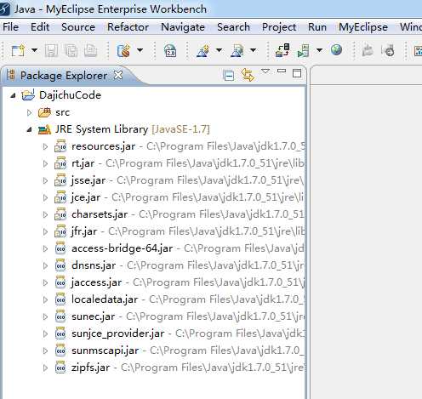Image resolution: width=422 pixels, height=399 pixels.
Task: Close the Package Explorer tab
Action: tap(118, 75)
